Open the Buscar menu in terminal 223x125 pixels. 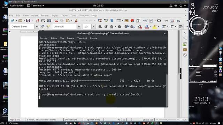click(71, 38)
